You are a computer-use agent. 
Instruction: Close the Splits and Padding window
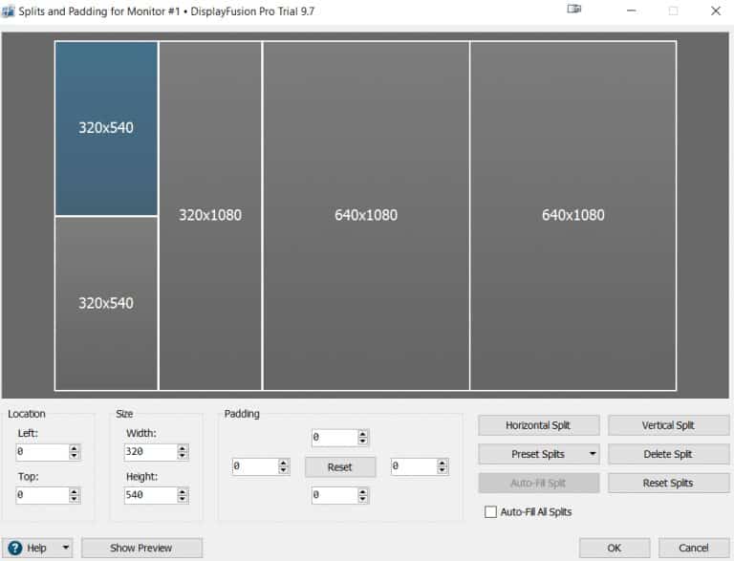716,11
